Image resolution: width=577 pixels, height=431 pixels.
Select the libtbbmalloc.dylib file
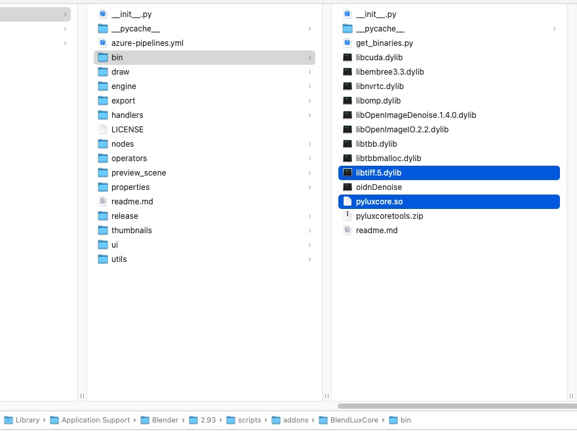point(388,159)
